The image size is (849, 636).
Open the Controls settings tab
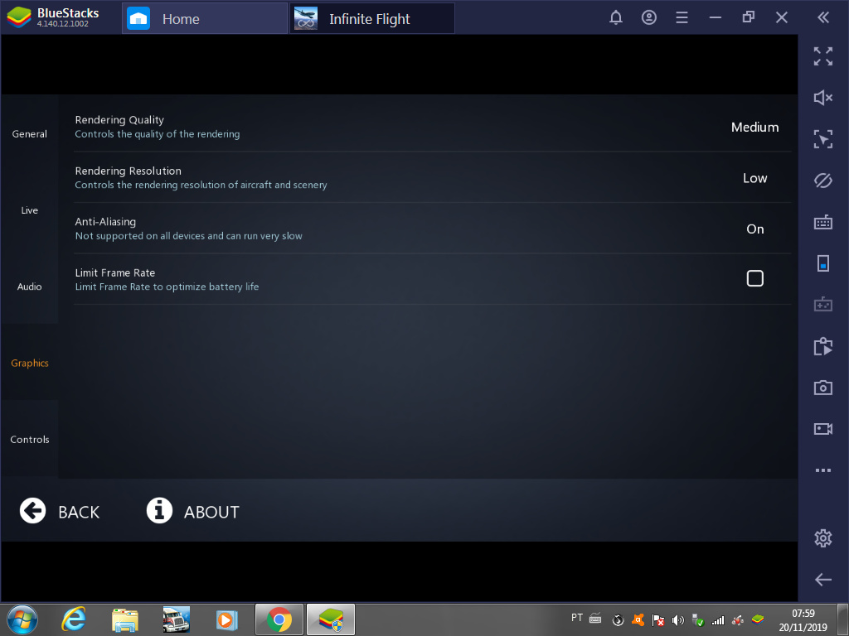30,439
